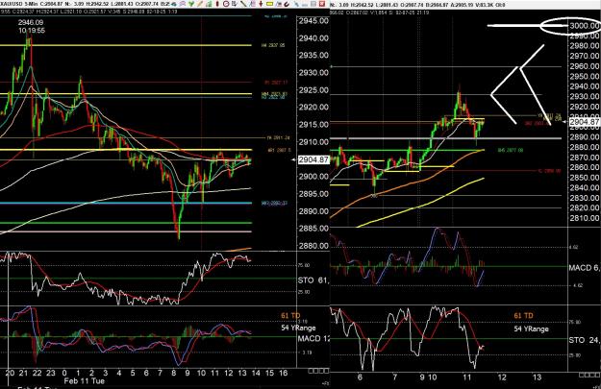The height and width of the screenshot is (389, 601).
Task: Click the 'STO 24,' indicator label on right chart
Action: pyautogui.click(x=585, y=340)
